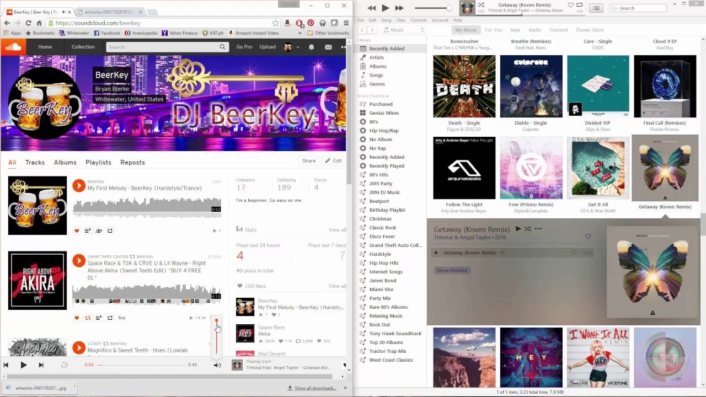This screenshot has height=397, width=706.
Task: Bookmark this page with the star icon
Action: (x=275, y=23)
